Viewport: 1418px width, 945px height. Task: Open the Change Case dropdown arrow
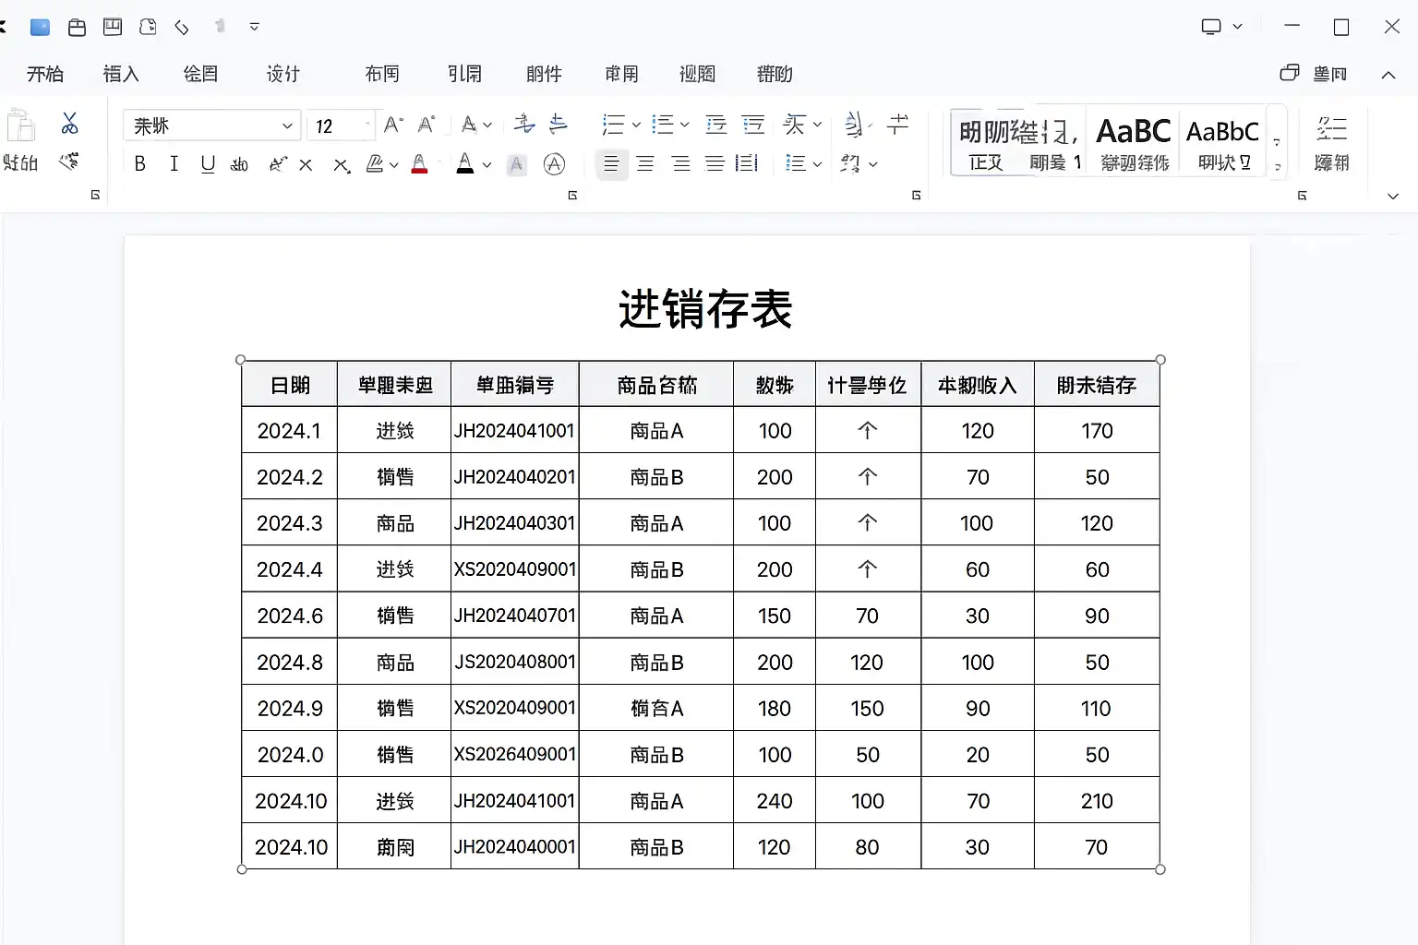tap(487, 125)
